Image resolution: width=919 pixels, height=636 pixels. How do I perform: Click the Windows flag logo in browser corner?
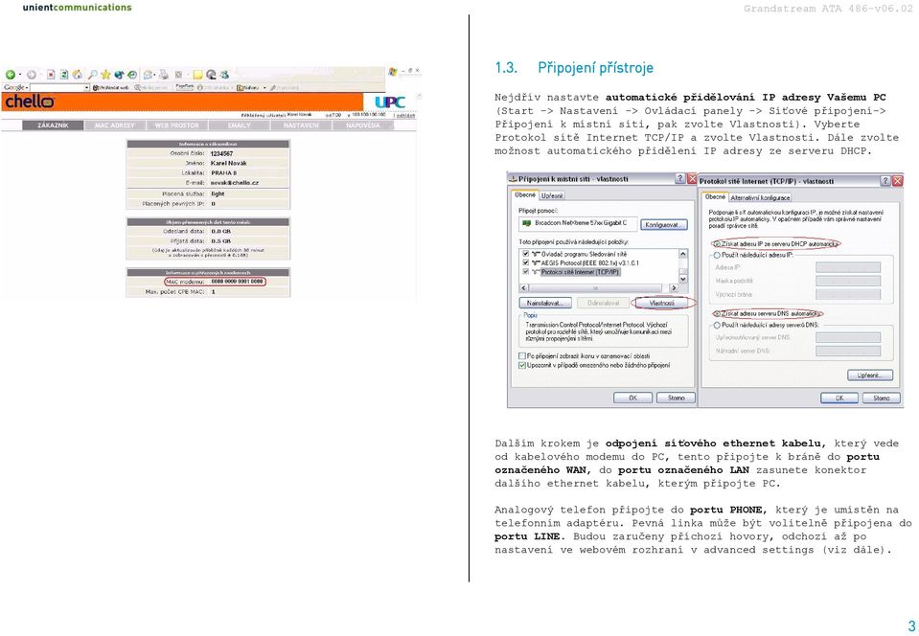pyautogui.click(x=393, y=72)
